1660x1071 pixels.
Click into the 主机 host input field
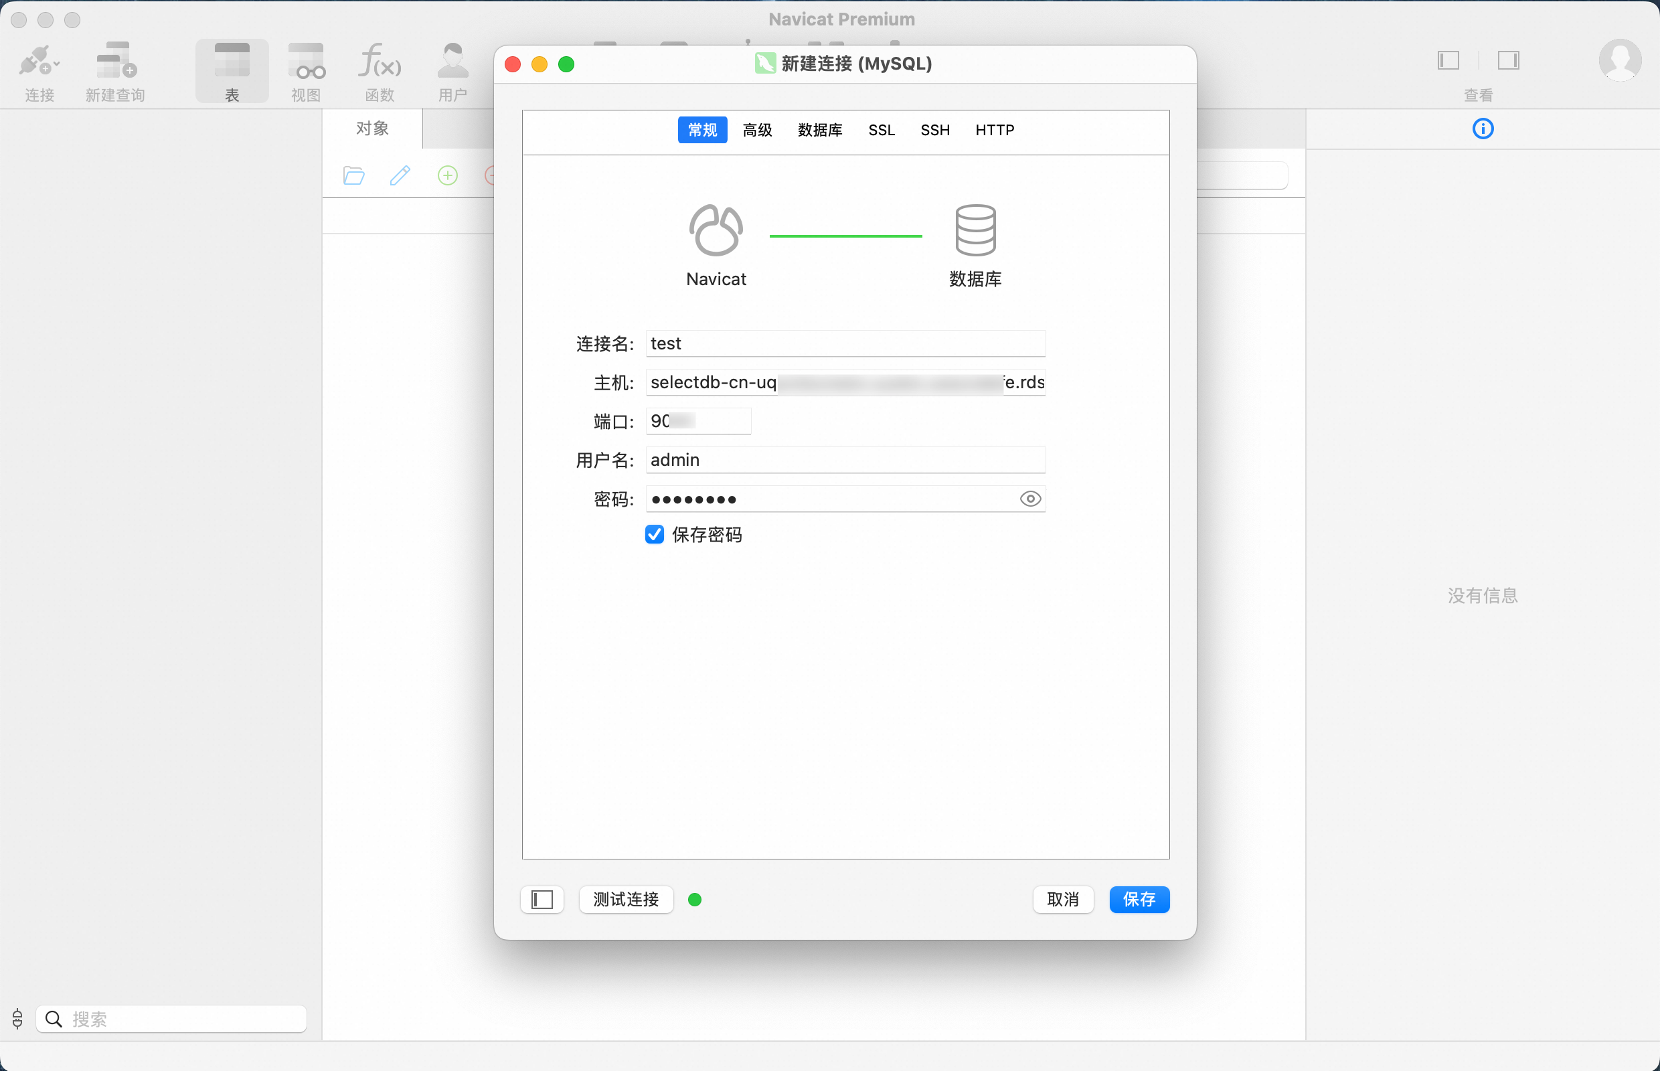[845, 382]
